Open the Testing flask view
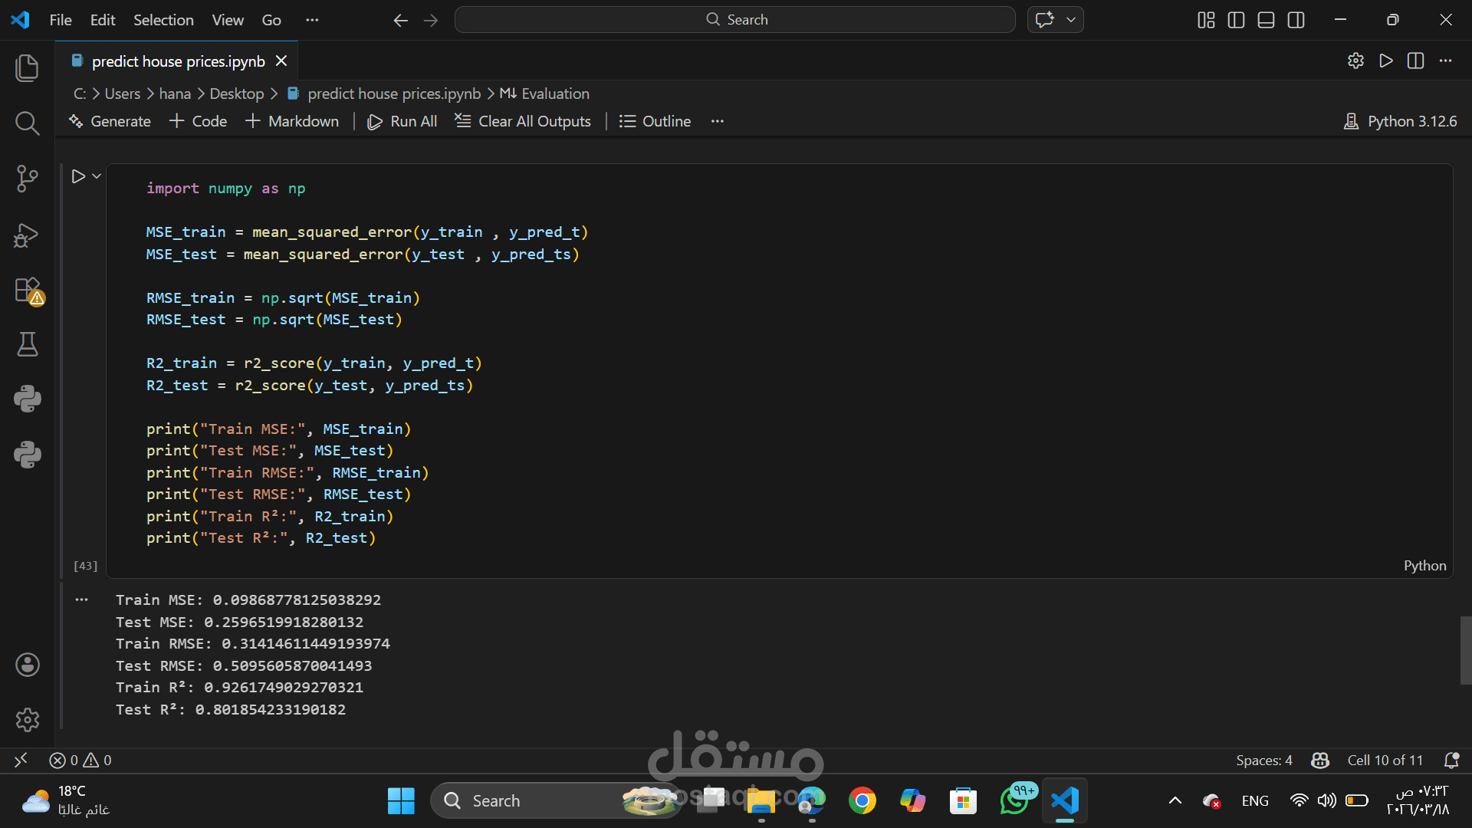 click(27, 344)
